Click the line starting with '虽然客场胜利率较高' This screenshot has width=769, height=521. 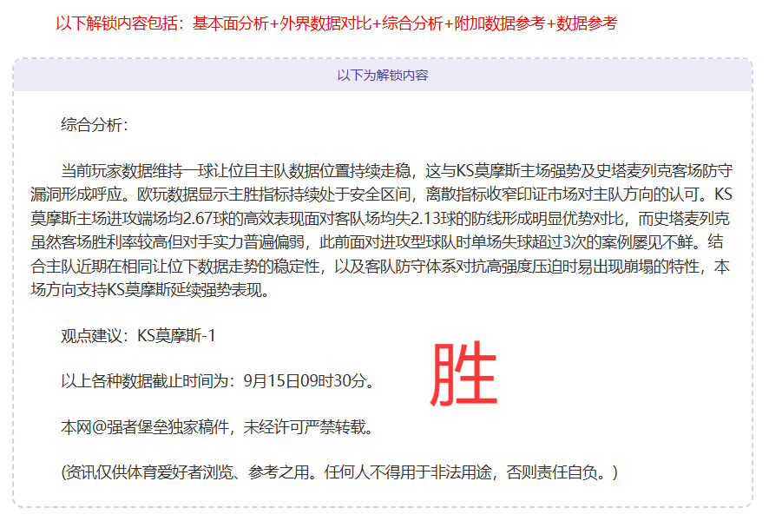[x=377, y=242]
